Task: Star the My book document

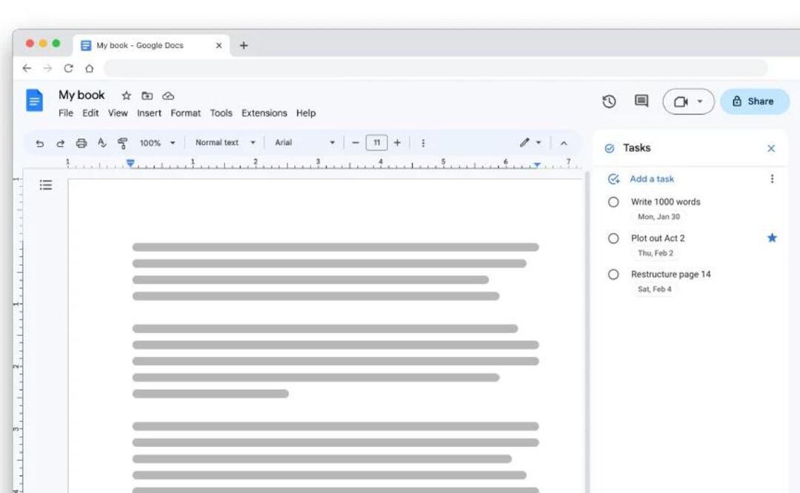Action: [x=127, y=95]
